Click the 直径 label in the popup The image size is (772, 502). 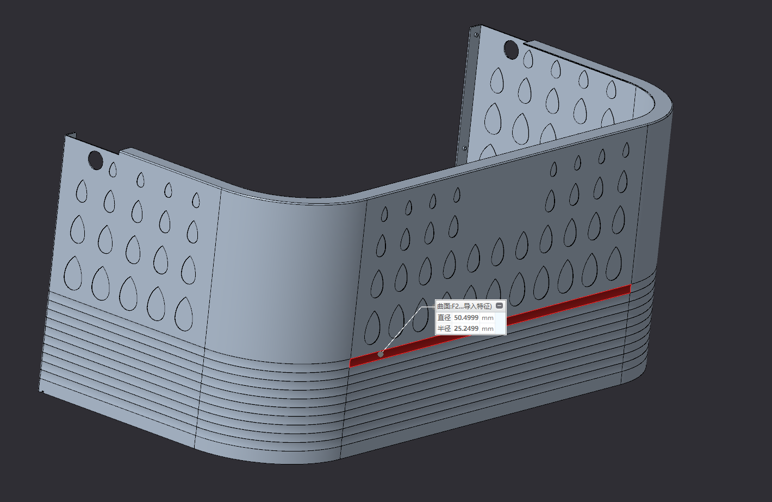pyautogui.click(x=444, y=318)
